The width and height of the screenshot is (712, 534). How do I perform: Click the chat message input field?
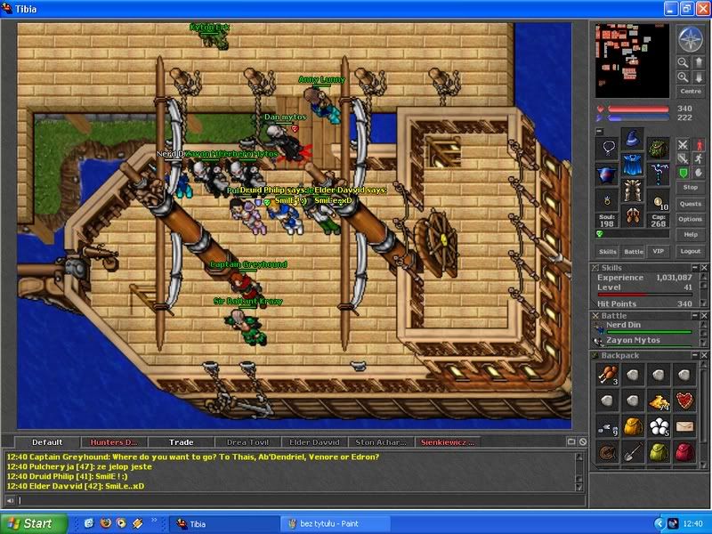tap(302, 500)
